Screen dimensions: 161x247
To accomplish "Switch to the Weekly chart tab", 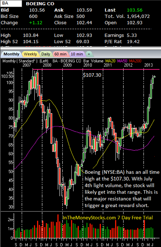I will 30,54.
